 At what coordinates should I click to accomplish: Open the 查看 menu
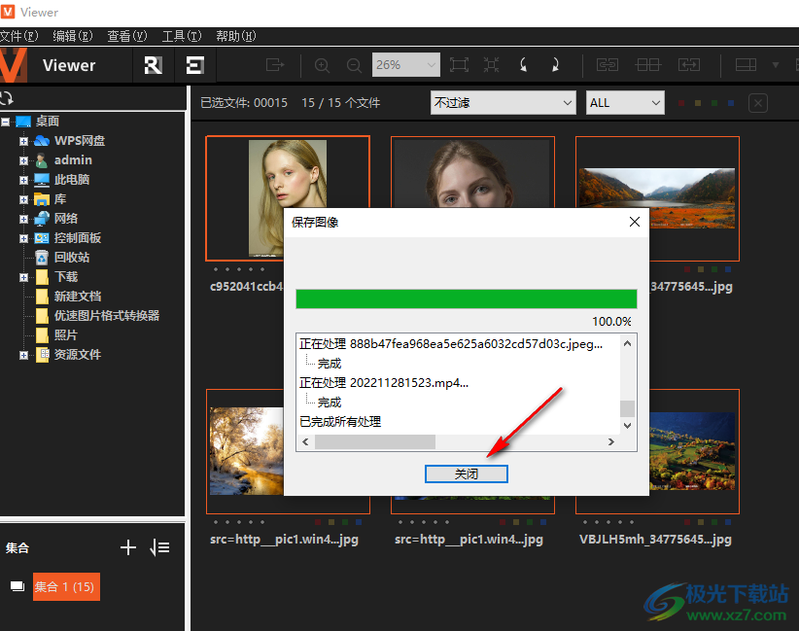pyautogui.click(x=127, y=36)
